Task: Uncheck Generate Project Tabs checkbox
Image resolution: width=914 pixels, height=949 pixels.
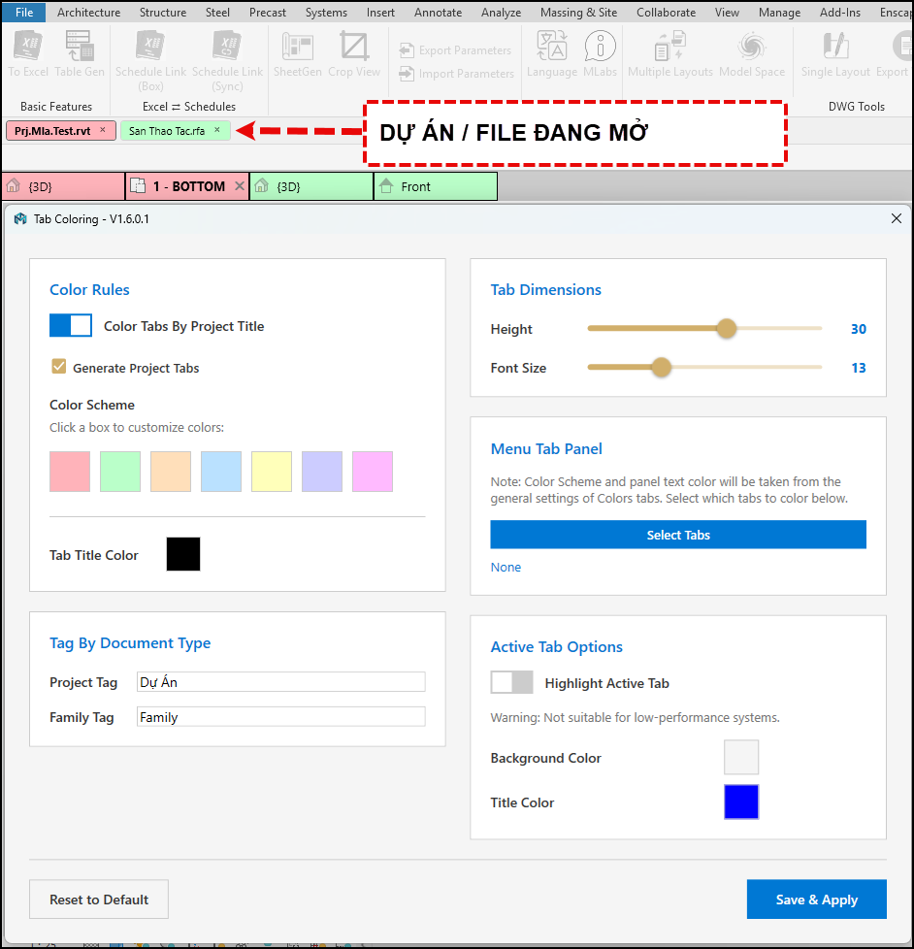Action: click(59, 367)
